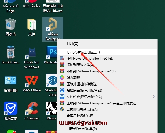
Task: Select the 回收站 recycle bin icon
Action: click(11, 27)
